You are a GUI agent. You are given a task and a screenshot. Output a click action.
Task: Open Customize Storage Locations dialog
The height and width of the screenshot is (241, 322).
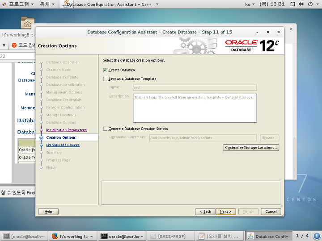click(251, 148)
